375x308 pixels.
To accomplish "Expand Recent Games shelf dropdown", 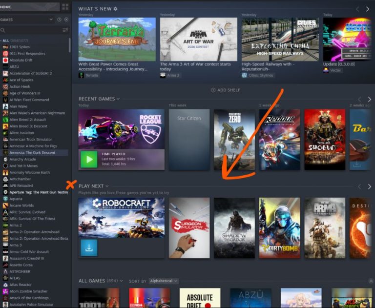I will [x=118, y=99].
